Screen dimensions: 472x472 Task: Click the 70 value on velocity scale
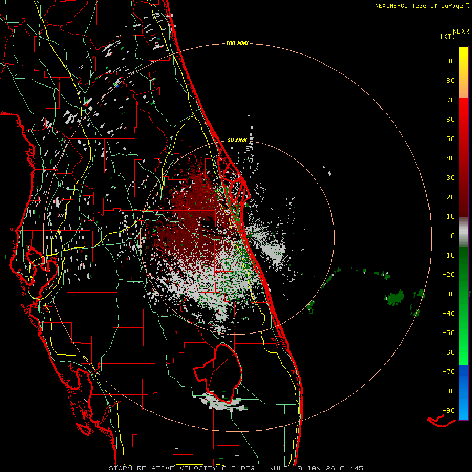tap(450, 100)
